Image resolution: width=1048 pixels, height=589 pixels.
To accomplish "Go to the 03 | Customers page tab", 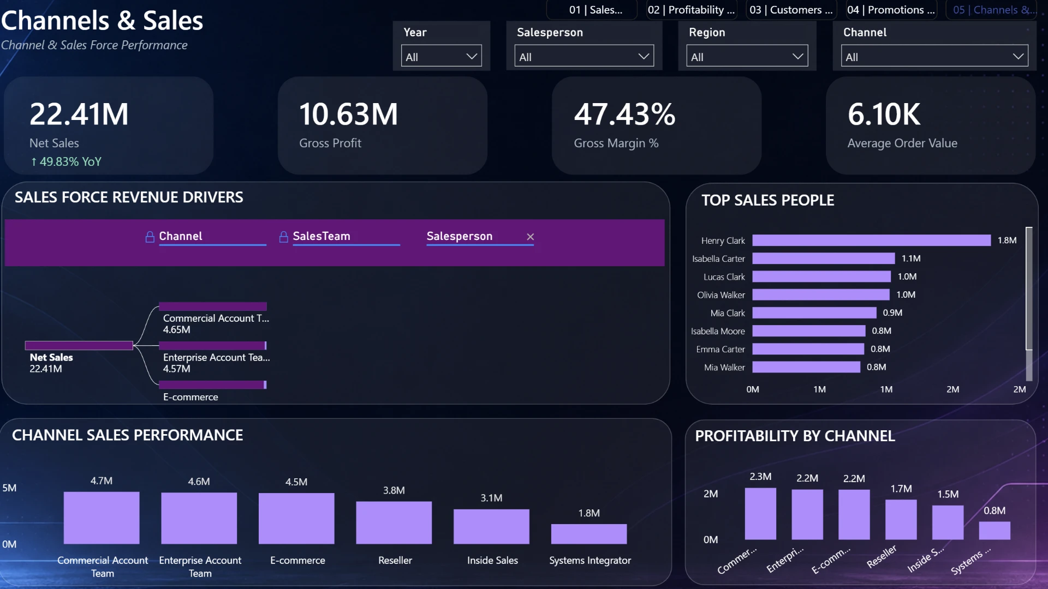I will point(791,10).
